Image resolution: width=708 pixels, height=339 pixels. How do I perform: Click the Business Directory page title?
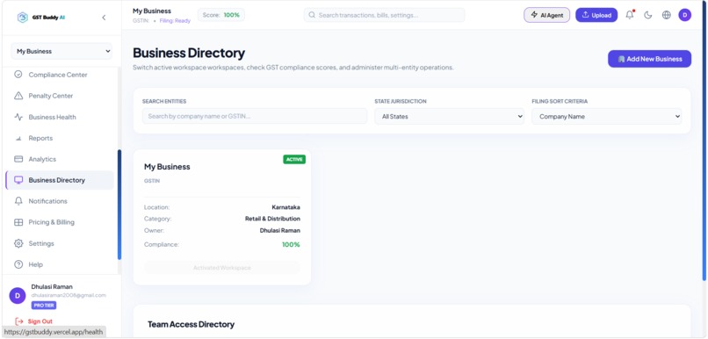tap(189, 53)
